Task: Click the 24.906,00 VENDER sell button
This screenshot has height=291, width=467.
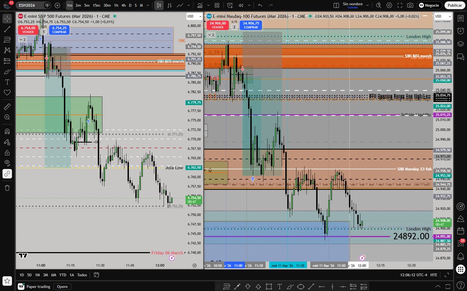Action: point(218,25)
